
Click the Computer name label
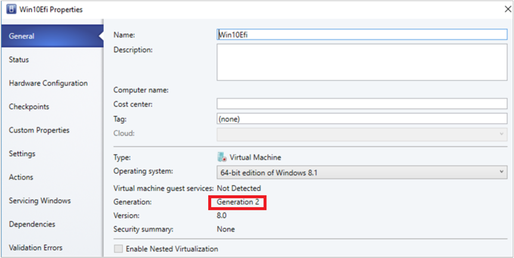pyautogui.click(x=141, y=90)
